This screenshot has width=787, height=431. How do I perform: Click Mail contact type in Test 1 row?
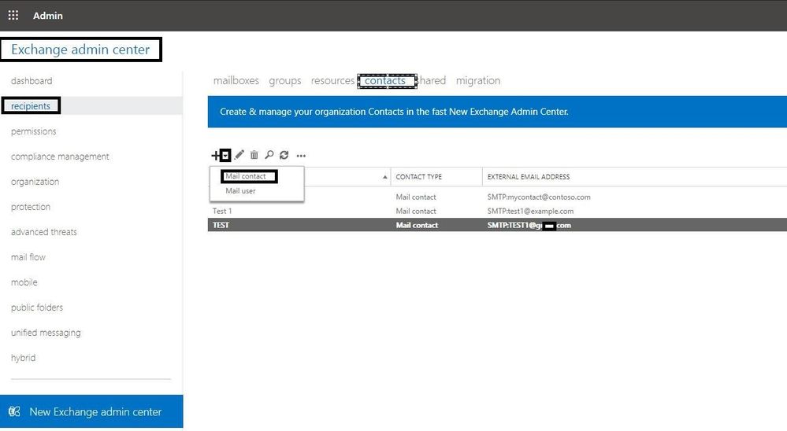pyautogui.click(x=416, y=211)
